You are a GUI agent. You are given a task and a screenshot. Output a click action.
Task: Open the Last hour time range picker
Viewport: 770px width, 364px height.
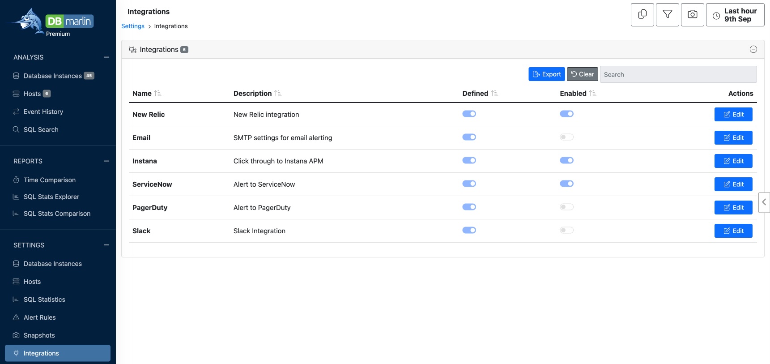pyautogui.click(x=735, y=15)
